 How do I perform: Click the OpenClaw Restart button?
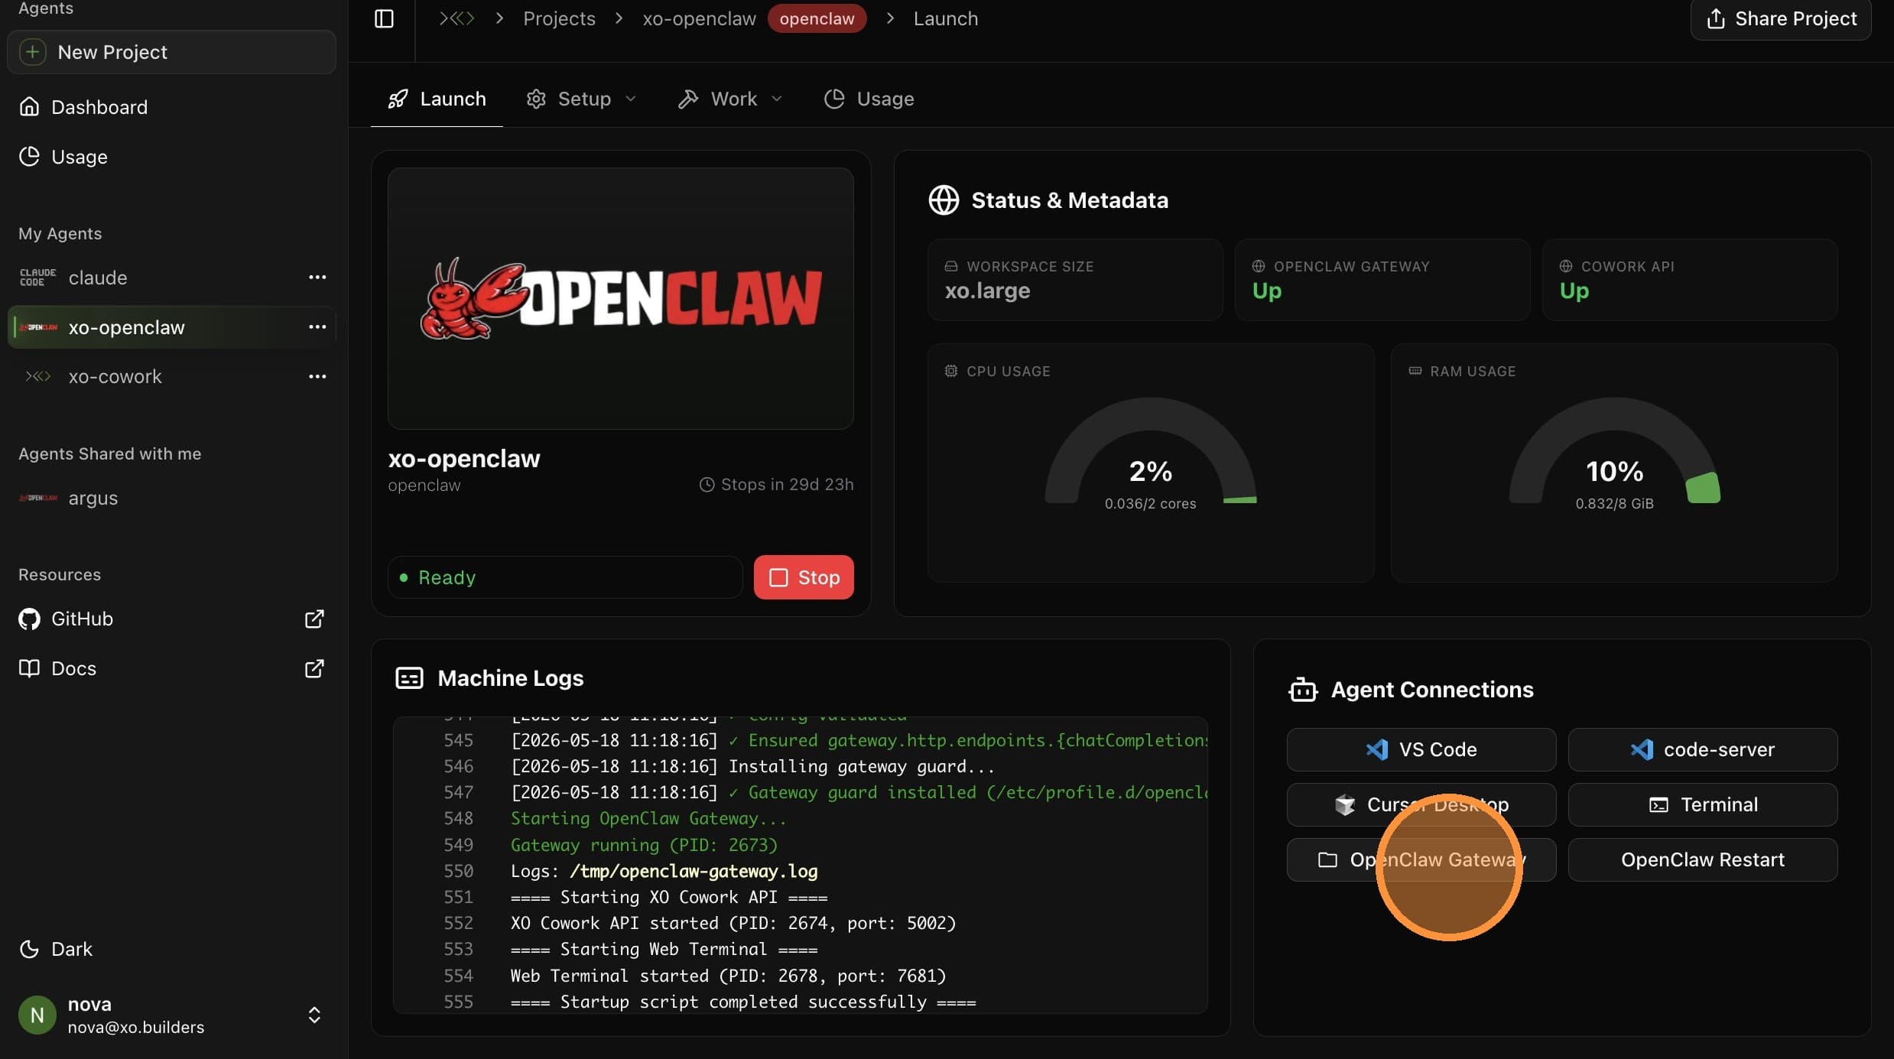click(1702, 859)
